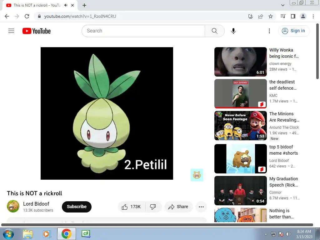Open media controls in Chrome toolbar

(x=283, y=16)
